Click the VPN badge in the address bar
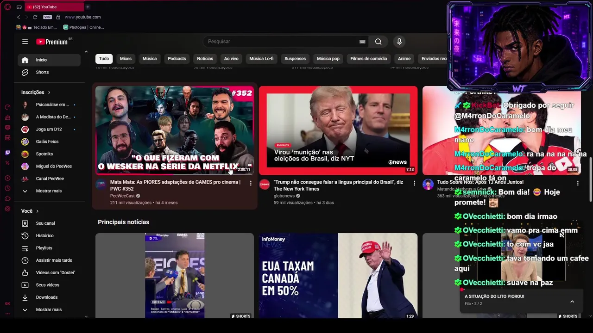This screenshot has width=593, height=333. (47, 17)
